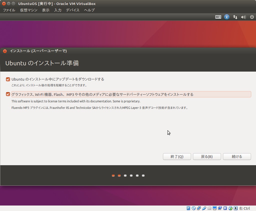
Task: Click the 戻る(B) back button
Action: (x=207, y=157)
